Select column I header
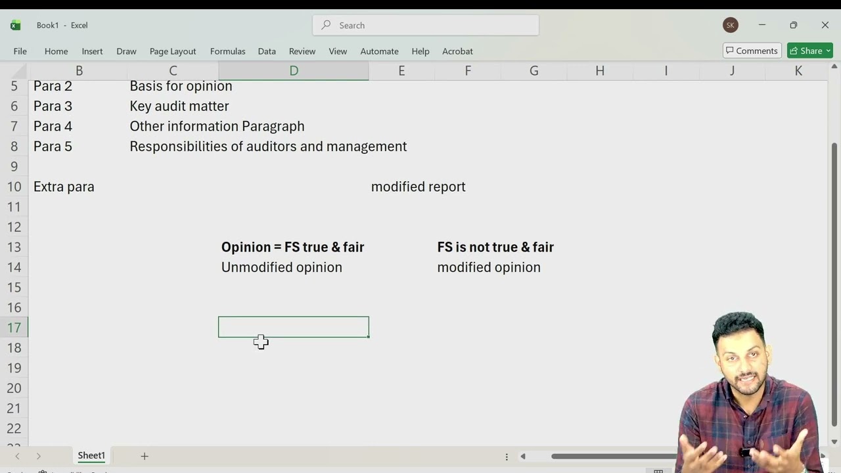 click(666, 71)
